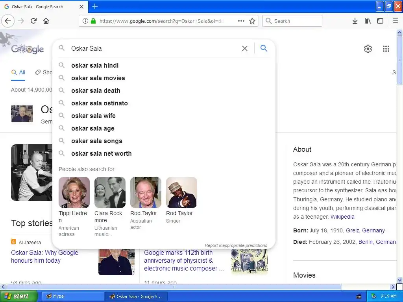Clear the Google search box with X
403x302 pixels.
pos(245,48)
